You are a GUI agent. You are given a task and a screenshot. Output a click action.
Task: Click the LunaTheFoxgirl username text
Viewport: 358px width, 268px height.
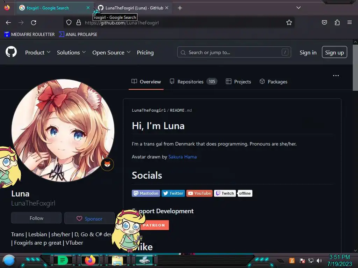pos(33,203)
